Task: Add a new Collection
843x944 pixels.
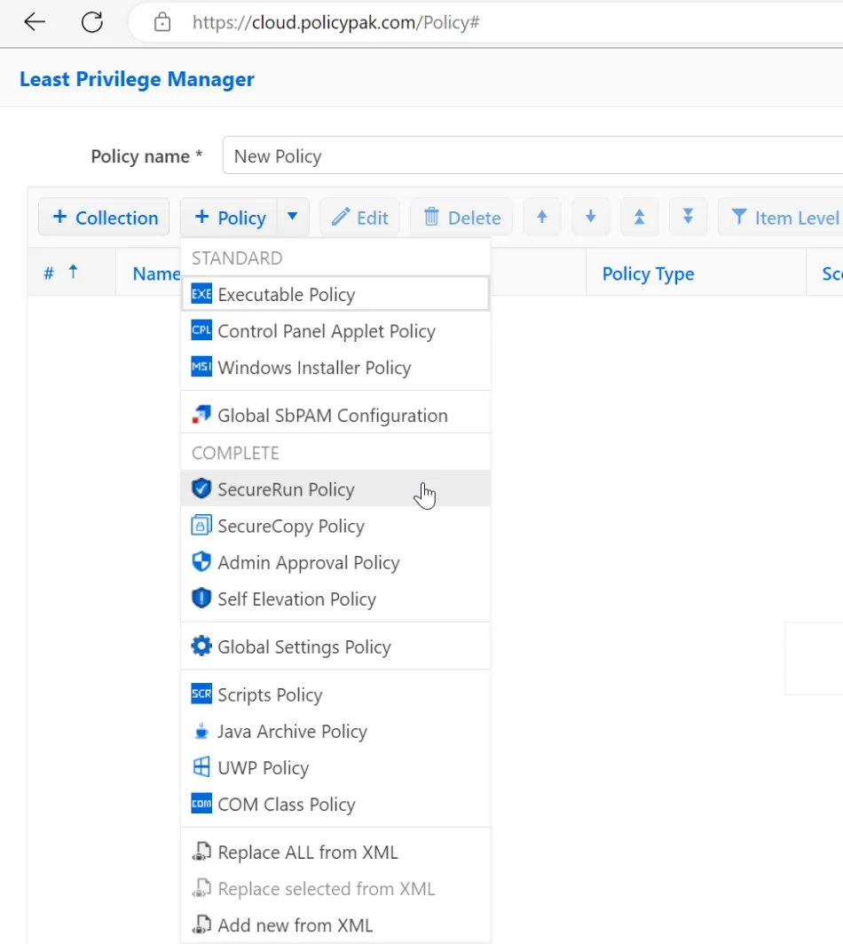Action: pos(104,218)
